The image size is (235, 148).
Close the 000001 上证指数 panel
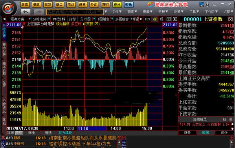[x=231, y=19]
